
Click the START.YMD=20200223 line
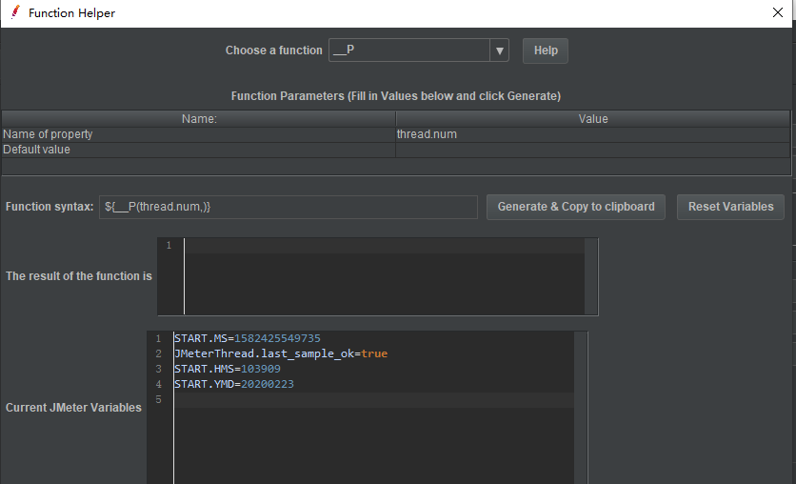click(x=234, y=384)
